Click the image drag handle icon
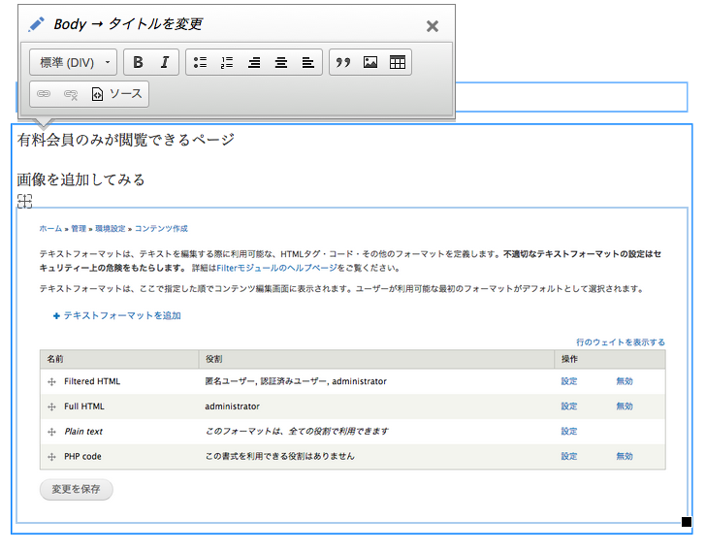 point(25,201)
